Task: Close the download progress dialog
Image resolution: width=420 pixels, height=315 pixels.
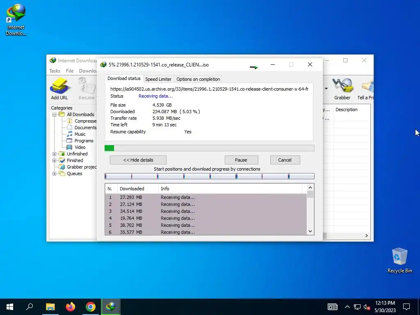Action: tap(310, 64)
